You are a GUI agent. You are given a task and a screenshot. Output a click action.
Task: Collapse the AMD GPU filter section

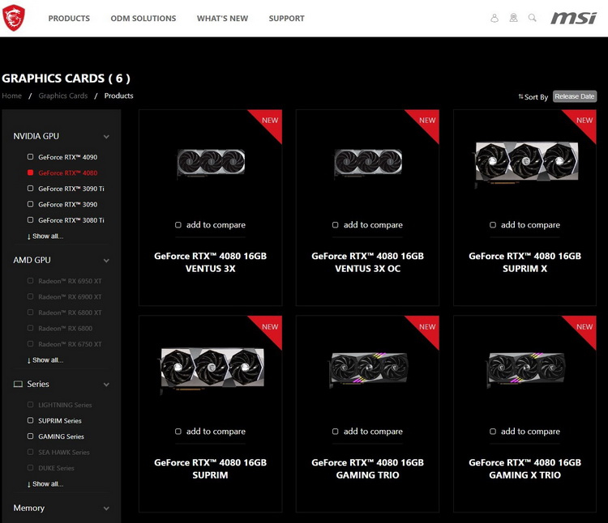tap(106, 261)
